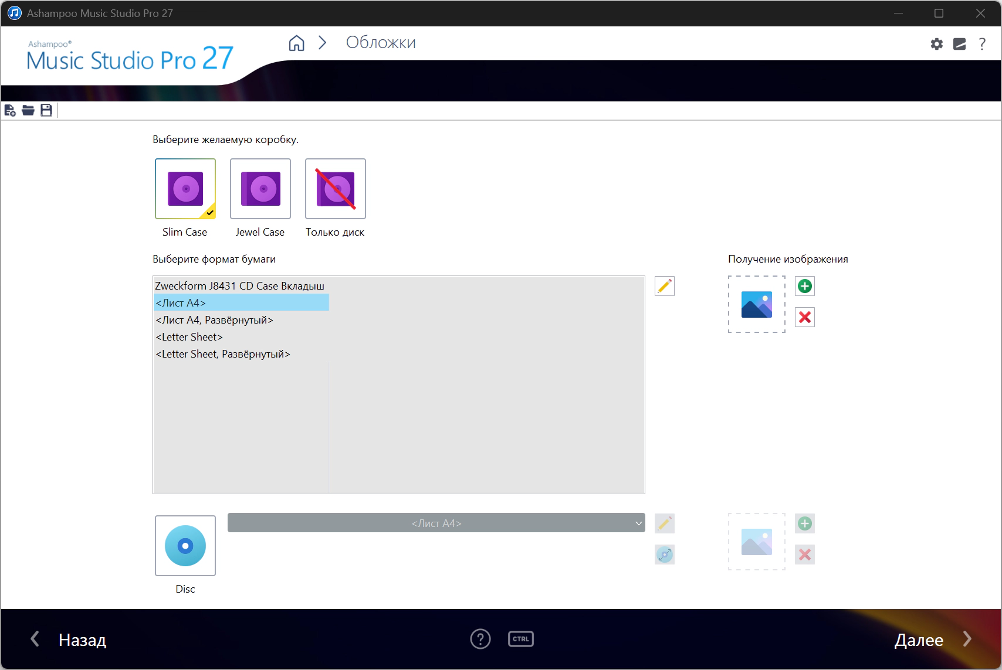Select <Лист A4> in paper format list
Image resolution: width=1002 pixels, height=670 pixels.
pos(241,303)
